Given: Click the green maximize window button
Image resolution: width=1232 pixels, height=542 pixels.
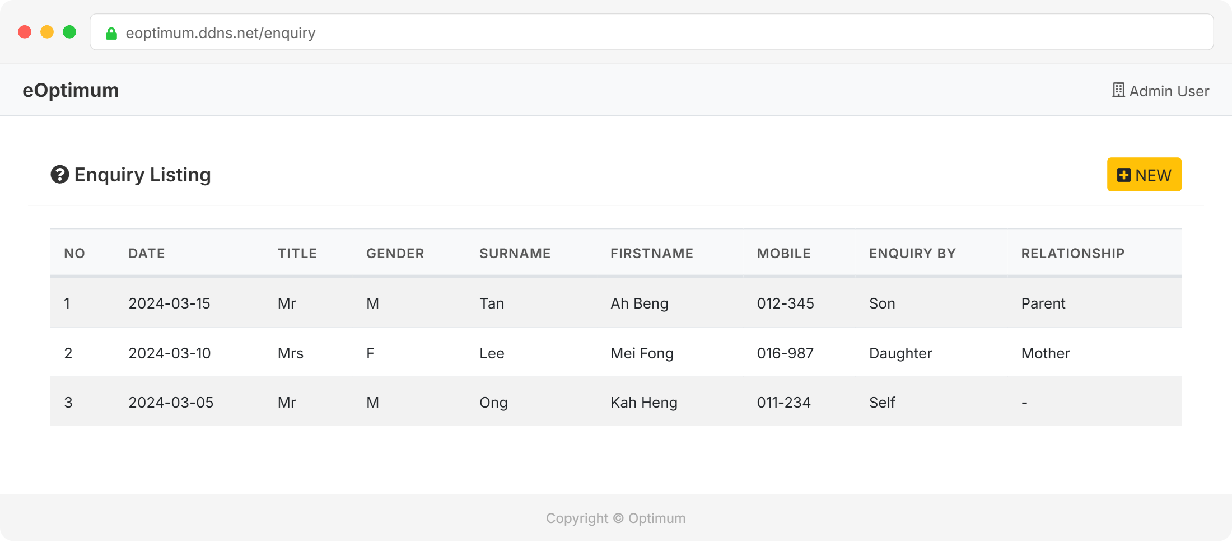Looking at the screenshot, I should click(69, 32).
